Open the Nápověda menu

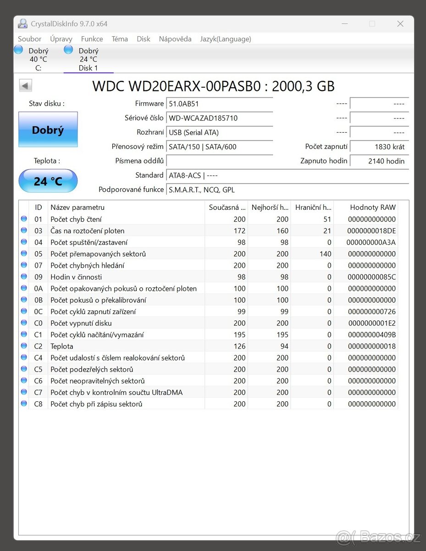click(175, 39)
